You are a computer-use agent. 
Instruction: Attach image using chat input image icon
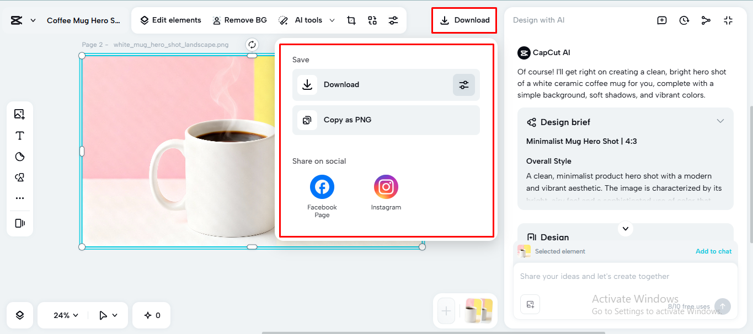530,304
